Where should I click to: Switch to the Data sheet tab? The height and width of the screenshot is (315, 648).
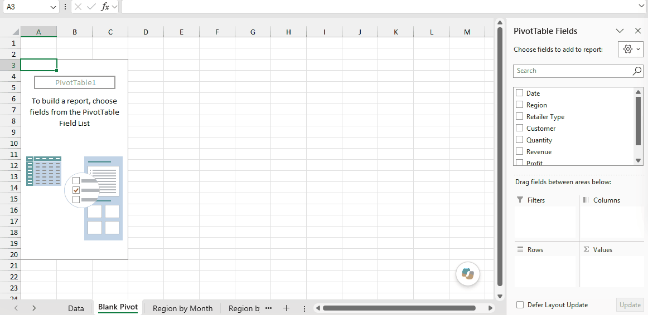tap(76, 308)
